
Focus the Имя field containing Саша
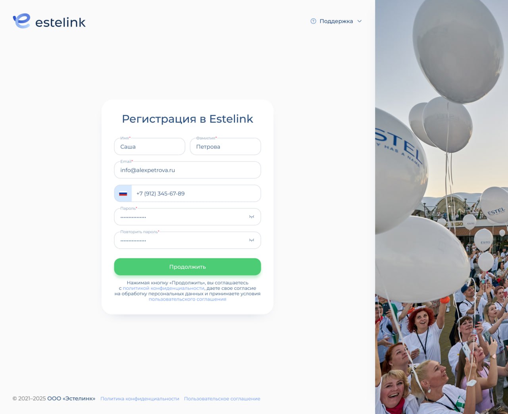pyautogui.click(x=150, y=146)
